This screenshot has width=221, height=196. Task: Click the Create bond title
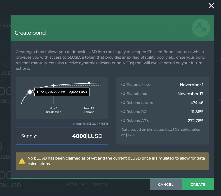coord(30,33)
